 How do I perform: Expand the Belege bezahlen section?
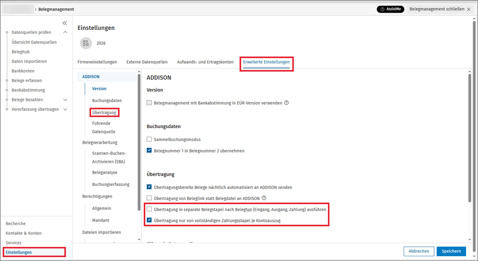point(65,99)
